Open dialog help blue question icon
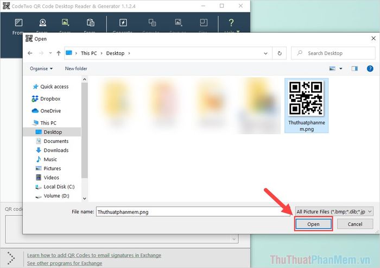Viewport: 380px width, 268px height. tap(370, 68)
